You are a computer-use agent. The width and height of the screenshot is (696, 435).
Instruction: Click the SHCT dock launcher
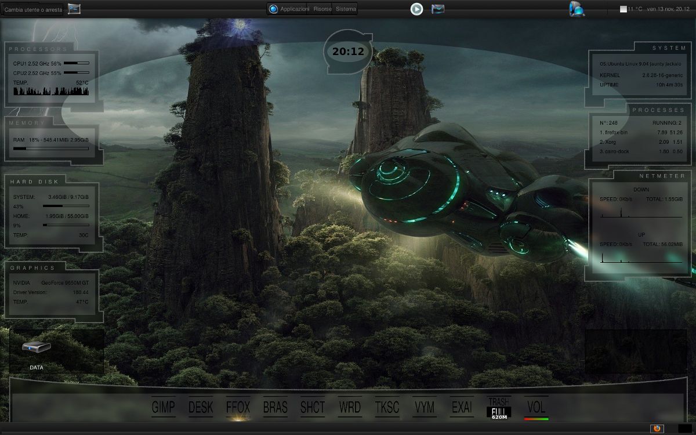click(313, 407)
